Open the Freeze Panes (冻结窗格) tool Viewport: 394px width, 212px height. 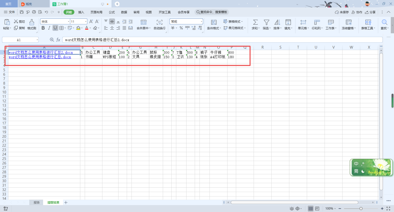pyautogui.click(x=349, y=22)
